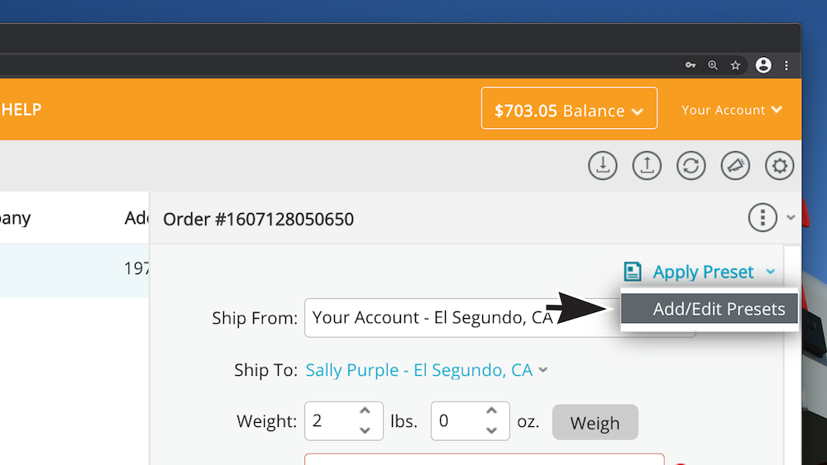This screenshot has height=465, width=827.
Task: Click the browser zoom magnifier icon
Action: click(713, 65)
